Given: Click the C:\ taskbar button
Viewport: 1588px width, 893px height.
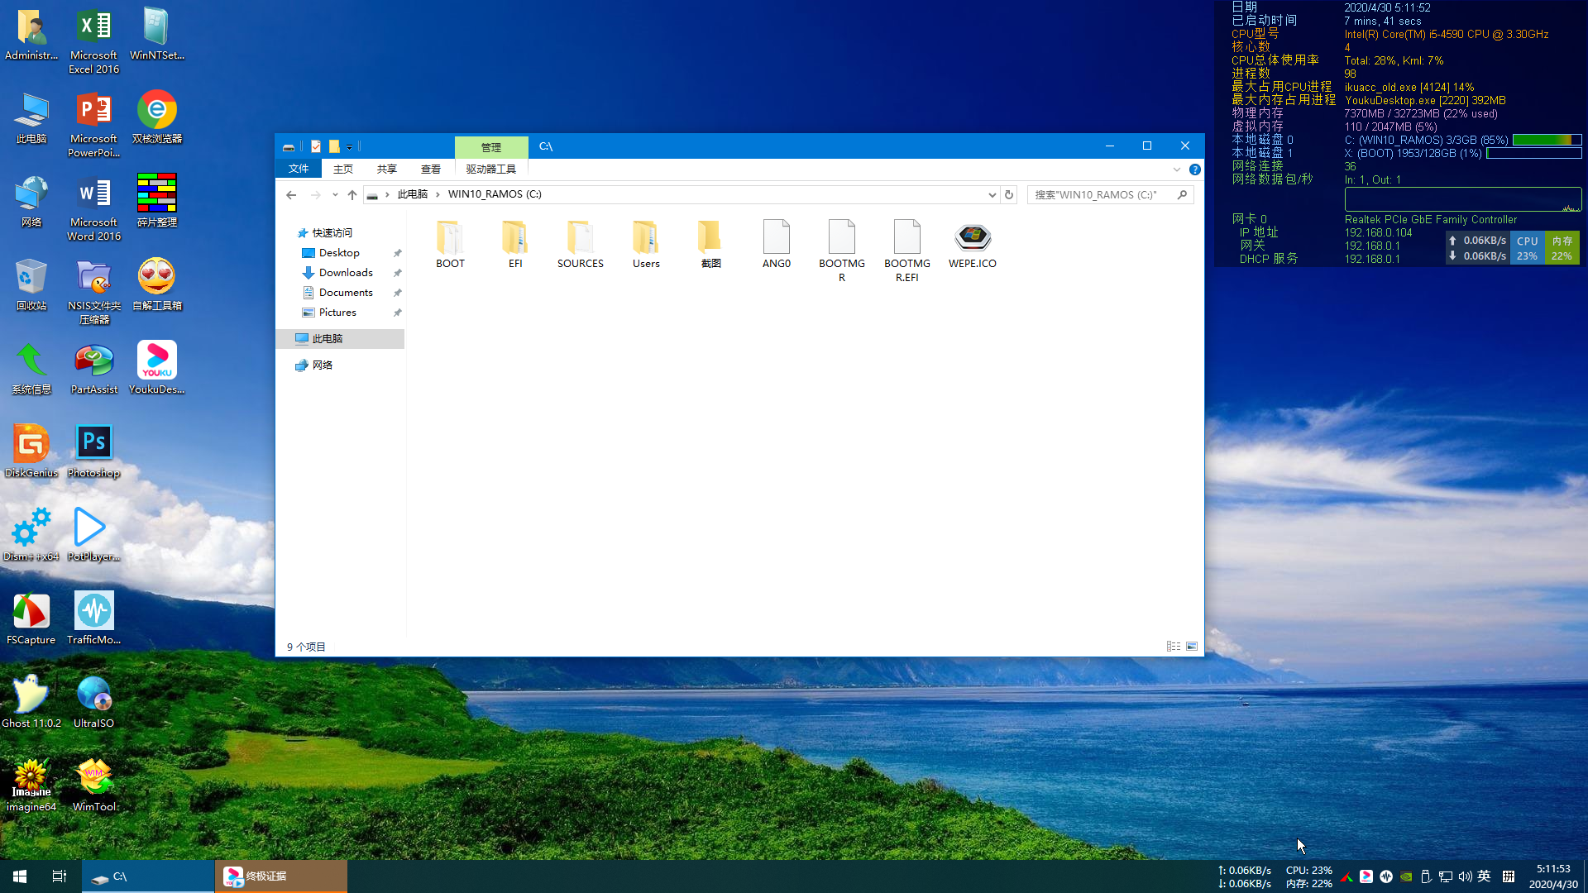Looking at the screenshot, I should [x=149, y=876].
